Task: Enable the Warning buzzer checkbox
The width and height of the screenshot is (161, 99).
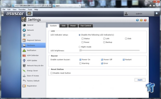Action: [80, 63]
